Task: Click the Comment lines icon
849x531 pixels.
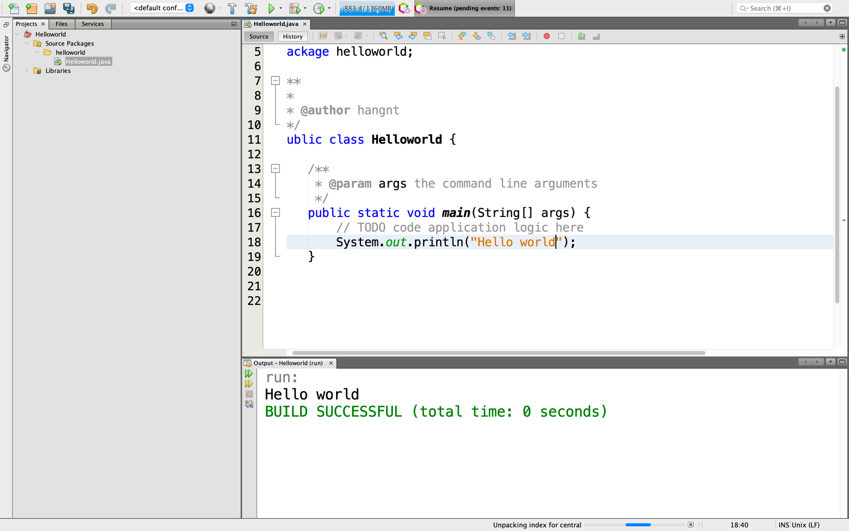Action: [582, 36]
